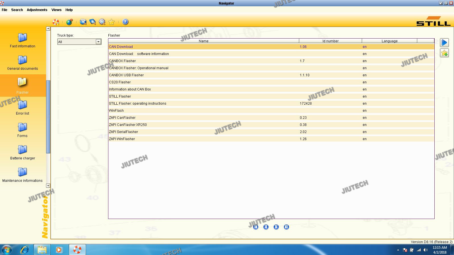
Task: Open the Maintenance informations folder
Action: (x=22, y=175)
